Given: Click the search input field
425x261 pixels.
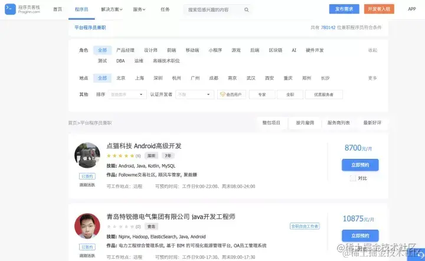Looking at the screenshot, I should click(x=214, y=10).
